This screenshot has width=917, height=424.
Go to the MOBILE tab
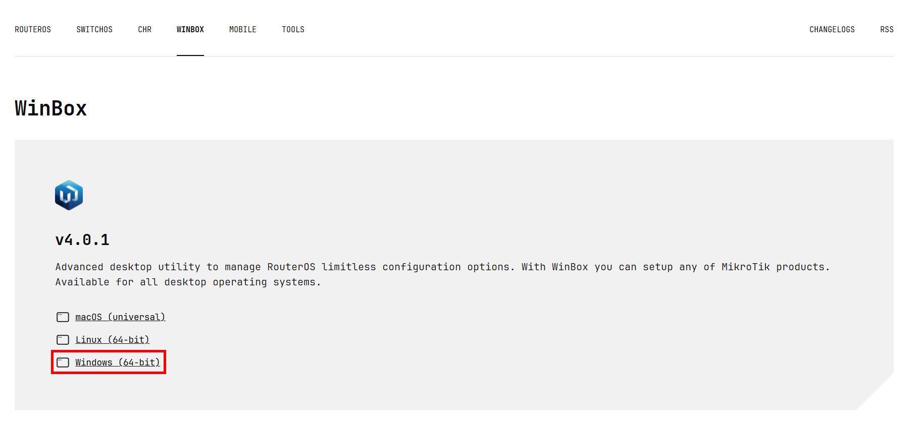[x=242, y=30]
